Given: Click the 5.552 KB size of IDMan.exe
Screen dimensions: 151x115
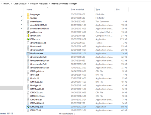Looking at the screenshot, I should click(x=124, y=39).
